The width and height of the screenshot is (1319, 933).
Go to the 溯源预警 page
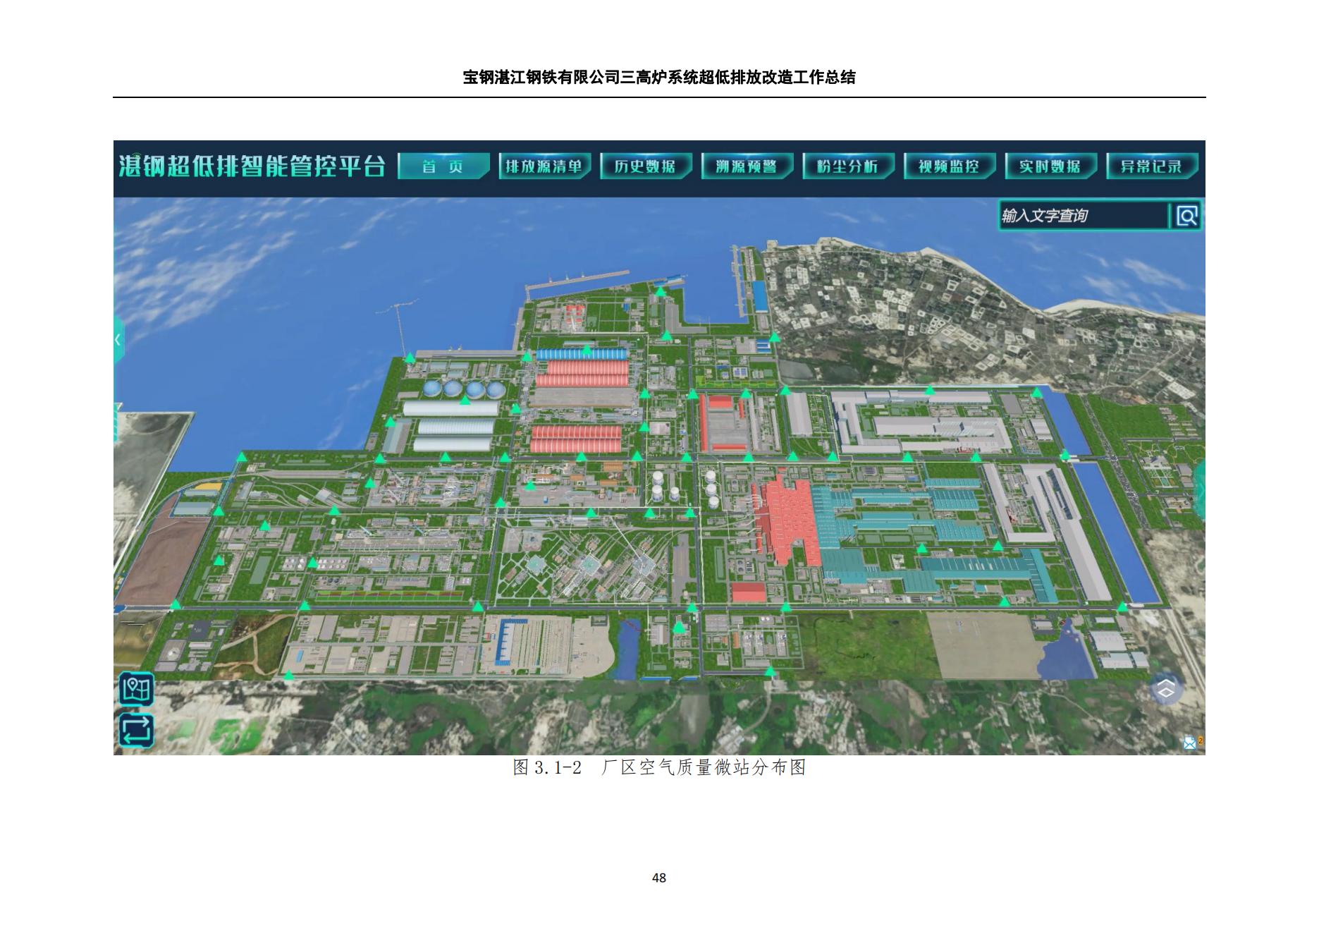747,166
